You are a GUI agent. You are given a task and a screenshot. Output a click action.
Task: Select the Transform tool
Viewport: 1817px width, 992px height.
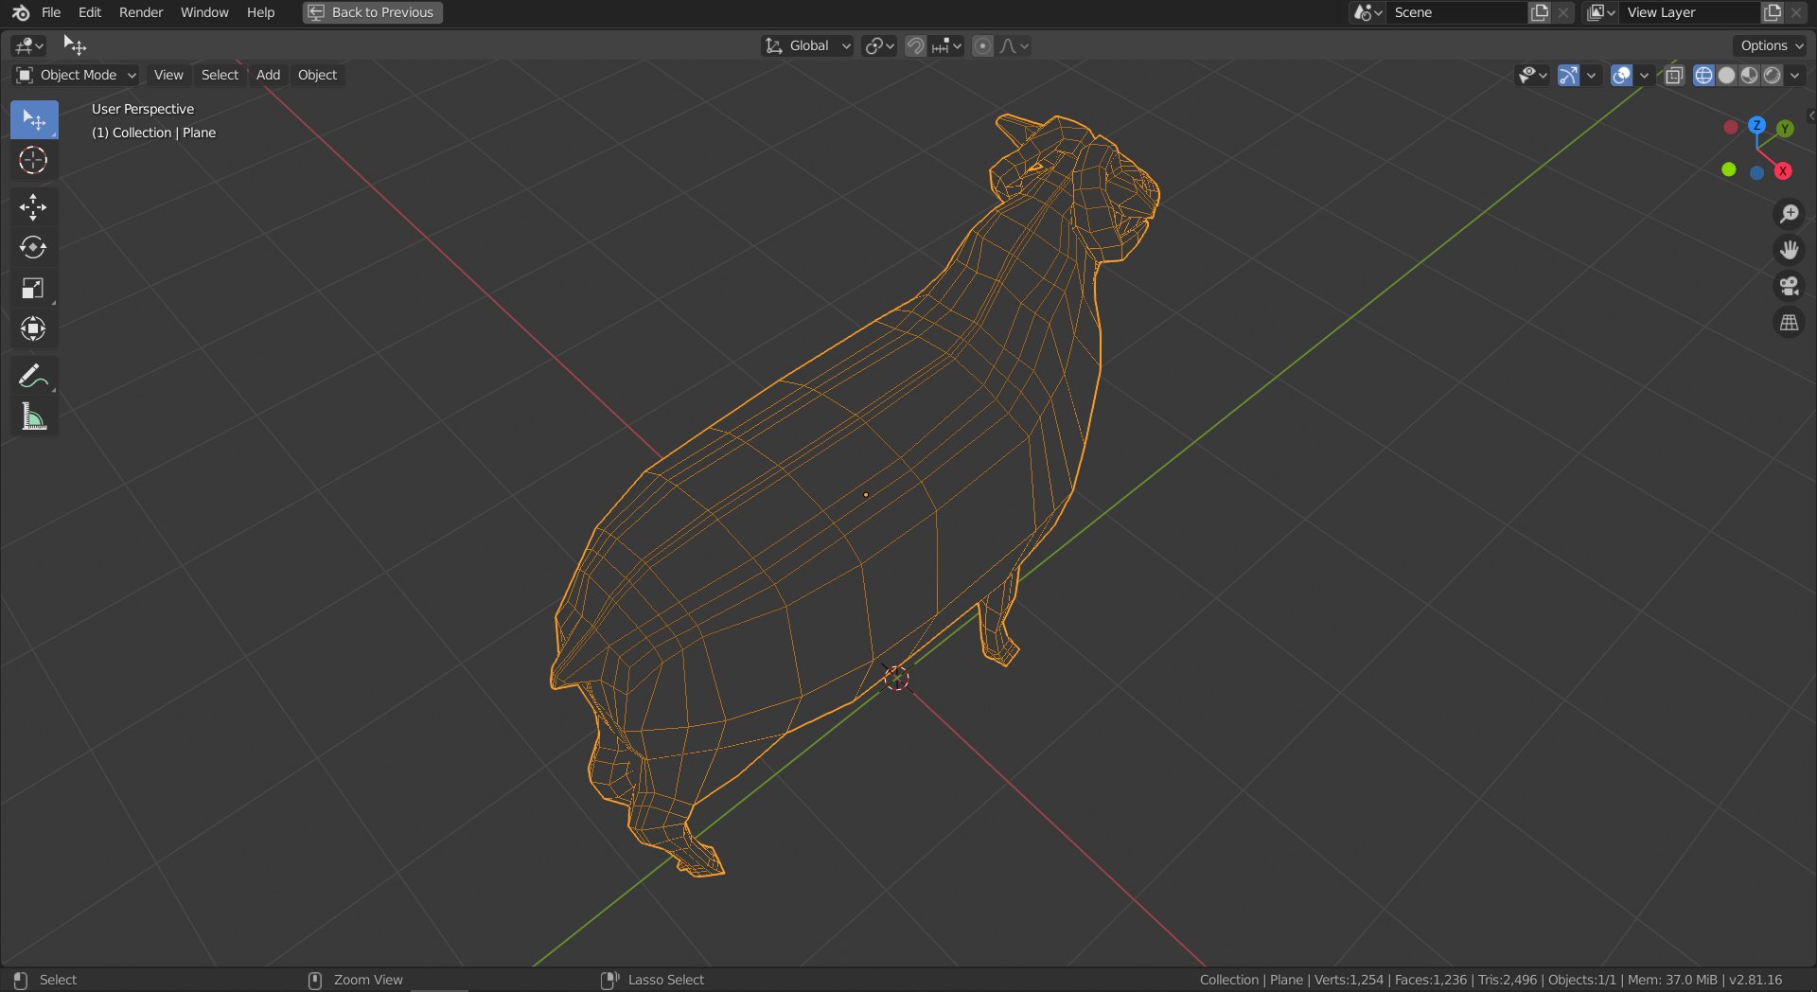(x=34, y=328)
